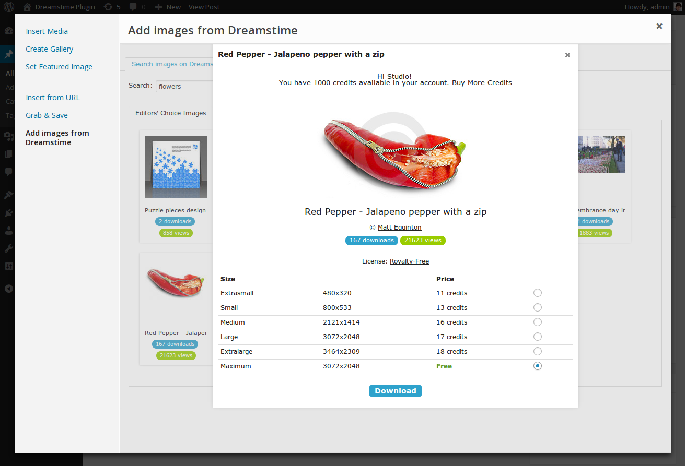Click the WordPress logo icon
This screenshot has height=466, width=685.
click(x=9, y=7)
